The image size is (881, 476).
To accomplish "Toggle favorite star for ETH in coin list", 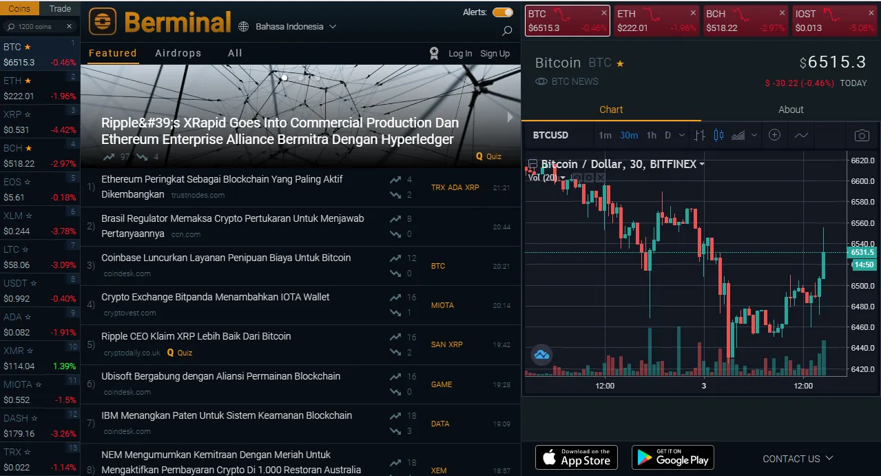I will click(28, 81).
